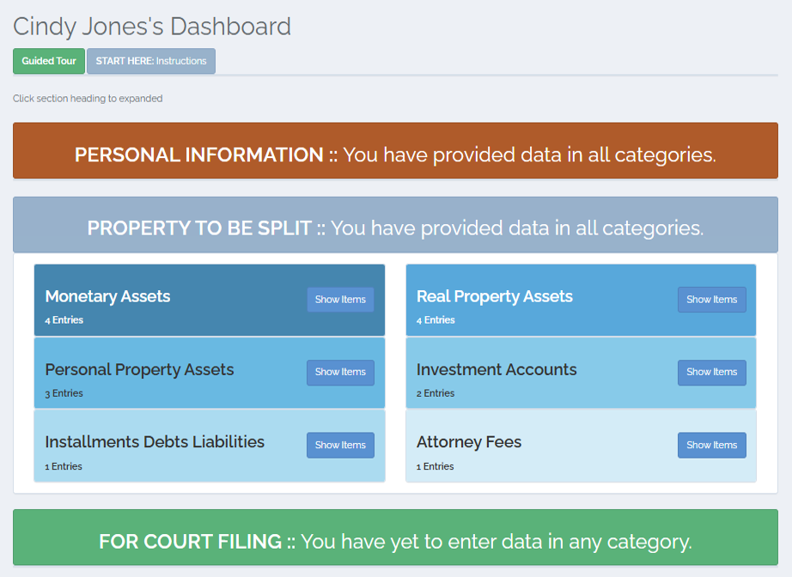Show Items for Personal Property Assets
792x577 pixels.
(x=340, y=372)
